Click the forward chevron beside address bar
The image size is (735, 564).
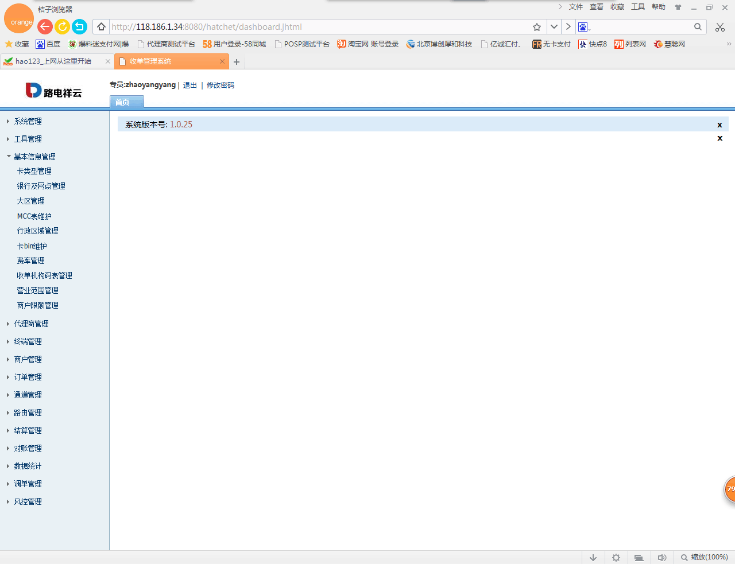(568, 27)
